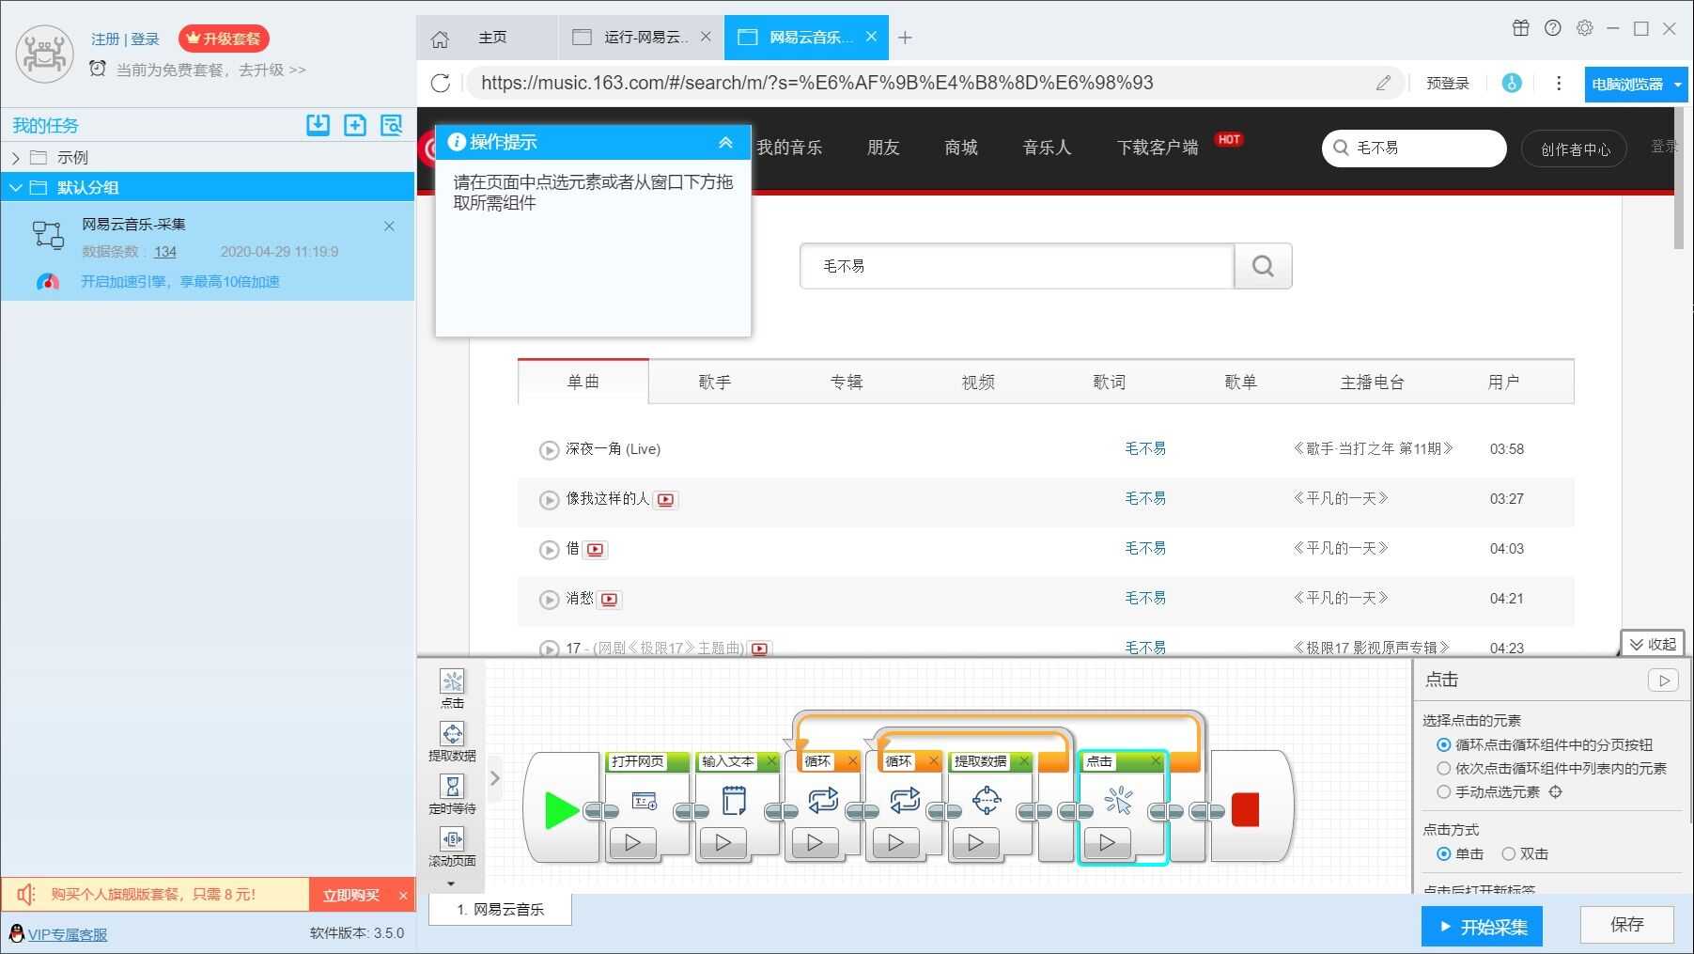Click the refresh page icon
The image size is (1694, 954).
440,83
